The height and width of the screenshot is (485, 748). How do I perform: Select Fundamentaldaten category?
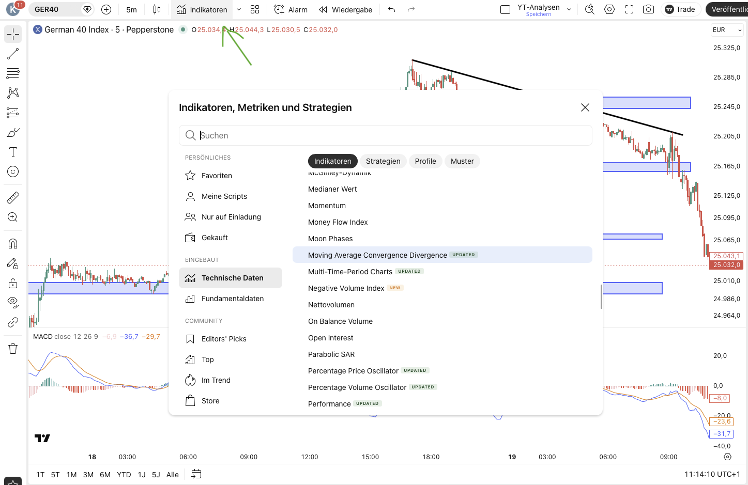(231, 299)
